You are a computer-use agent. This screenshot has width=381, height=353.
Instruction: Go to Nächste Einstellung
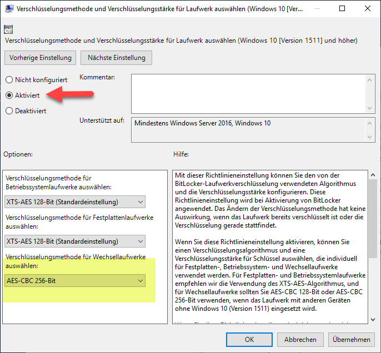pos(117,58)
